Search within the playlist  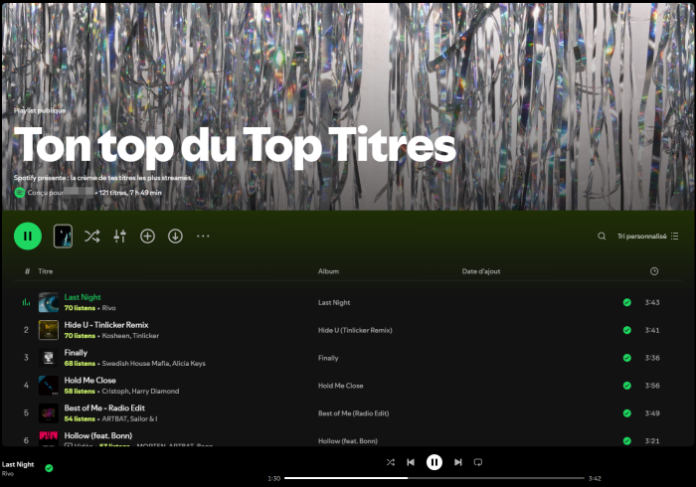point(602,236)
